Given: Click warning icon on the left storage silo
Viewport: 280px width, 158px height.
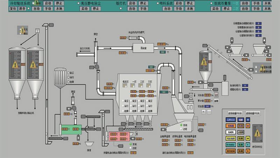Looking at the screenshot, I should coord(15,65).
